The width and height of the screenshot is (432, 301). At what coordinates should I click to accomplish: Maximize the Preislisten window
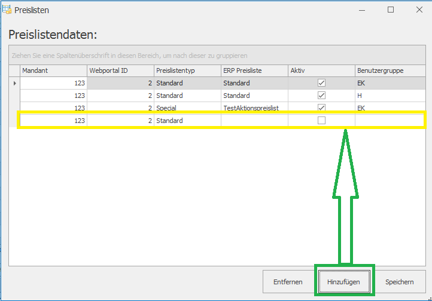click(390, 10)
